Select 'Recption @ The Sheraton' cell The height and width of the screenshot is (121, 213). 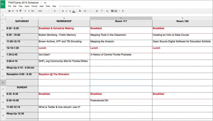pos(64,76)
